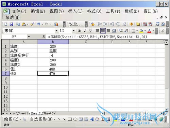This screenshot has width=170, height=128.
Task: Click column C header
Action: point(86,42)
